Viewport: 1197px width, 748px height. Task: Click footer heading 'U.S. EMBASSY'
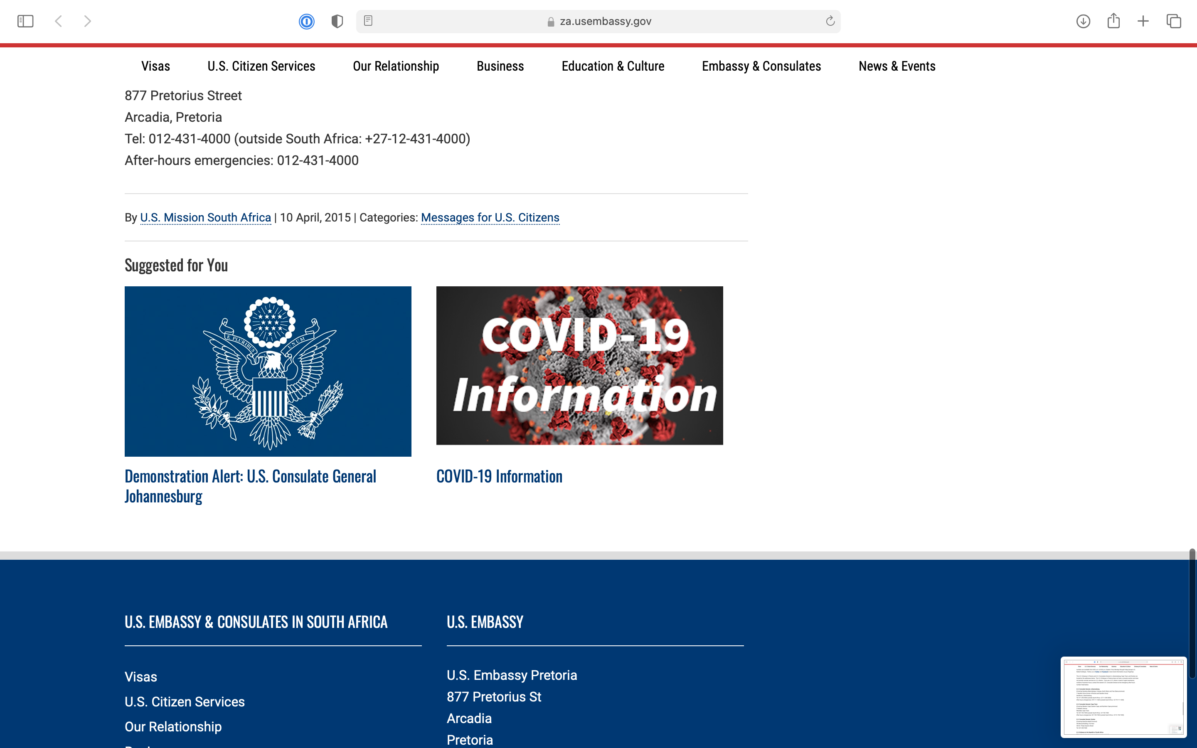click(x=485, y=622)
